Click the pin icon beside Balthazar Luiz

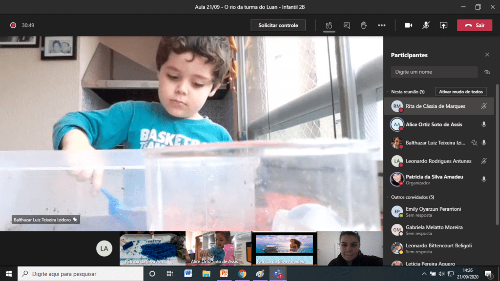(x=474, y=143)
